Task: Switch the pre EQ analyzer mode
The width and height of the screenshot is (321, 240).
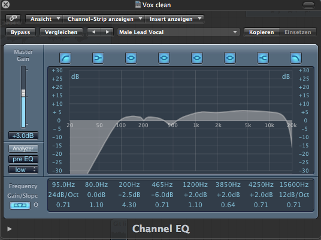Action: (x=23, y=159)
